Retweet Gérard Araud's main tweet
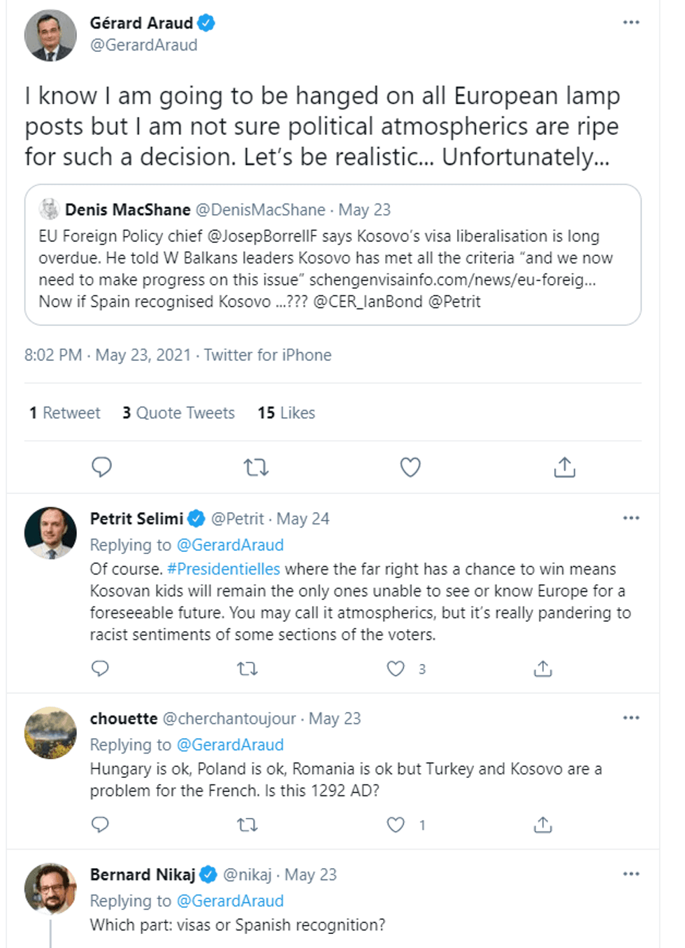Viewport: 685px width, 948px height. 256,467
